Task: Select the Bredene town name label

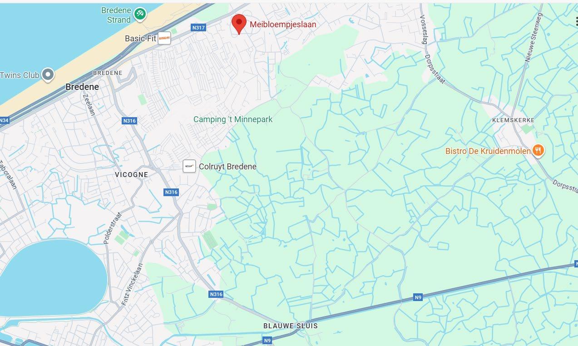Action: [82, 87]
